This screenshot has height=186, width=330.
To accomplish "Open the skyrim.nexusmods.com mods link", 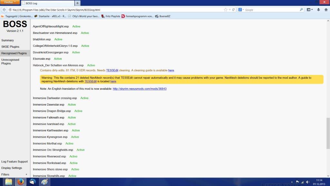I will pos(140,88).
